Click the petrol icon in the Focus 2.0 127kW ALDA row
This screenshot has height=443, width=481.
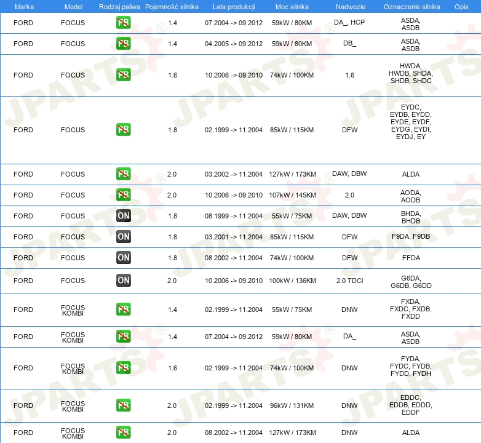pos(123,174)
